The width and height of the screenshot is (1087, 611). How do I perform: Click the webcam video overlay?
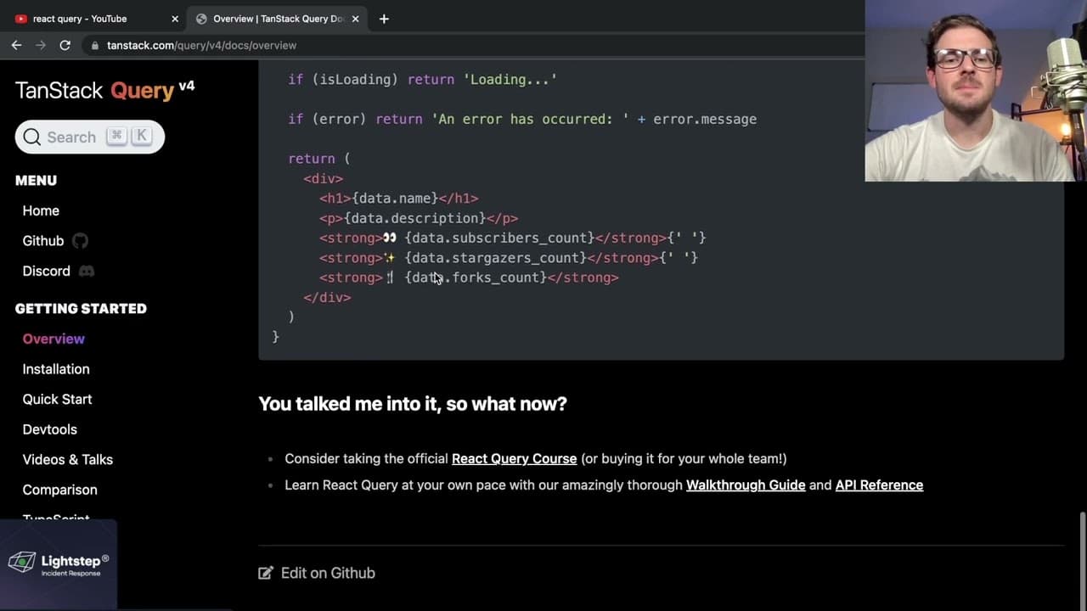(x=976, y=91)
